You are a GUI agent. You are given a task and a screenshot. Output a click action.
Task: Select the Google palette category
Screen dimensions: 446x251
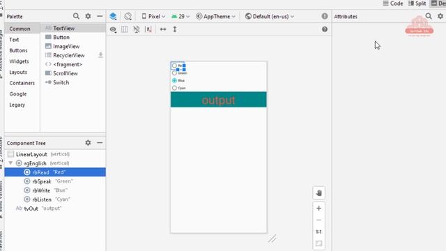18,93
